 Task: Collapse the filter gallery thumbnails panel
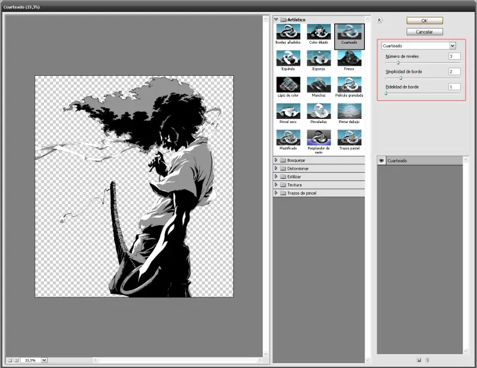pyautogui.click(x=379, y=20)
